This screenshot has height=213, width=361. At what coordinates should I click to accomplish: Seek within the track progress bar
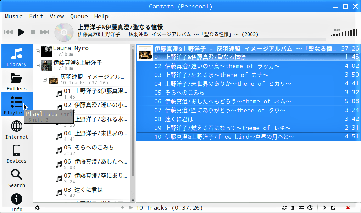pyautogui.click(x=202, y=40)
